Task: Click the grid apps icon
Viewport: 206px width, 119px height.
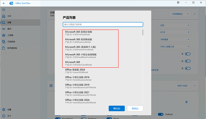Action: pyautogui.click(x=51, y=86)
